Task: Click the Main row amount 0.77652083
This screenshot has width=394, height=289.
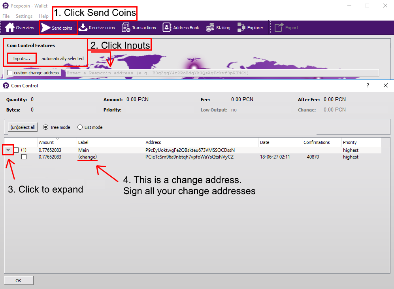Action: click(50, 150)
